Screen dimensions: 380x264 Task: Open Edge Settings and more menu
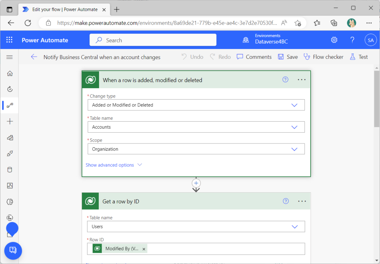(x=369, y=23)
